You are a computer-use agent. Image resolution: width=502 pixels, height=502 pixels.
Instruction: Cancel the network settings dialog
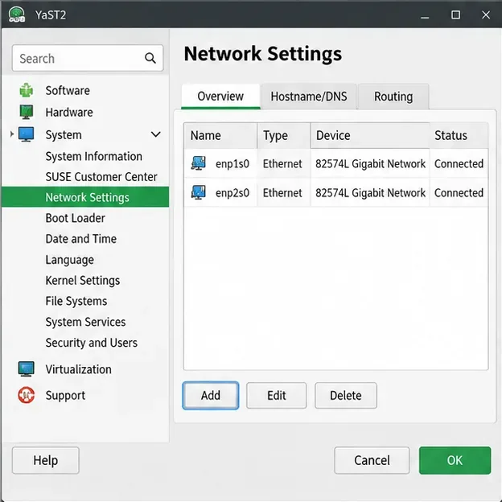(372, 460)
